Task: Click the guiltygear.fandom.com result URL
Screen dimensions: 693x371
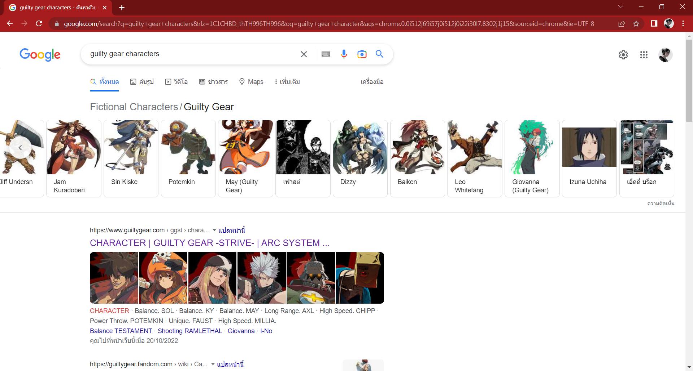Action: (149, 364)
